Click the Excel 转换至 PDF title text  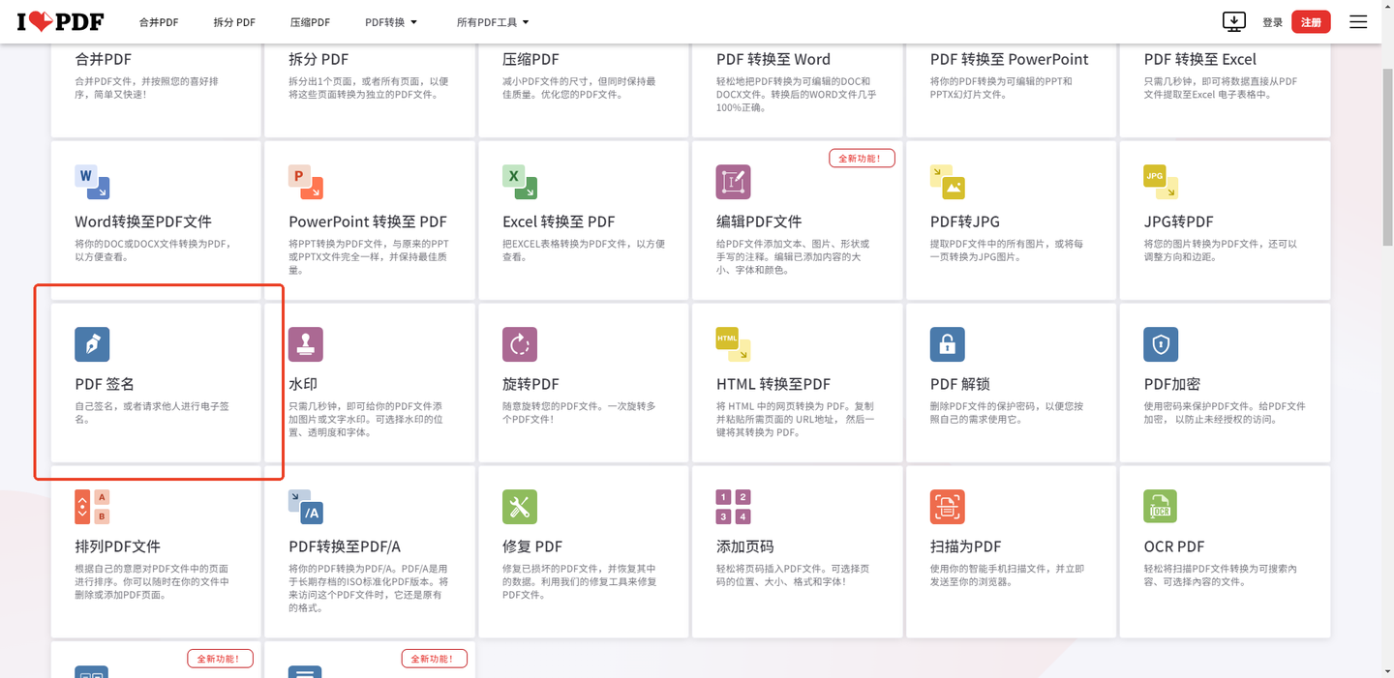pyautogui.click(x=559, y=221)
